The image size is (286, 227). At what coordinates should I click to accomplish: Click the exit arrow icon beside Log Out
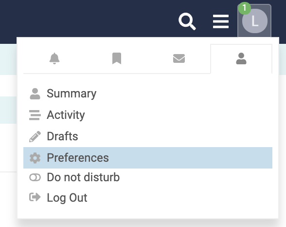coord(35,197)
